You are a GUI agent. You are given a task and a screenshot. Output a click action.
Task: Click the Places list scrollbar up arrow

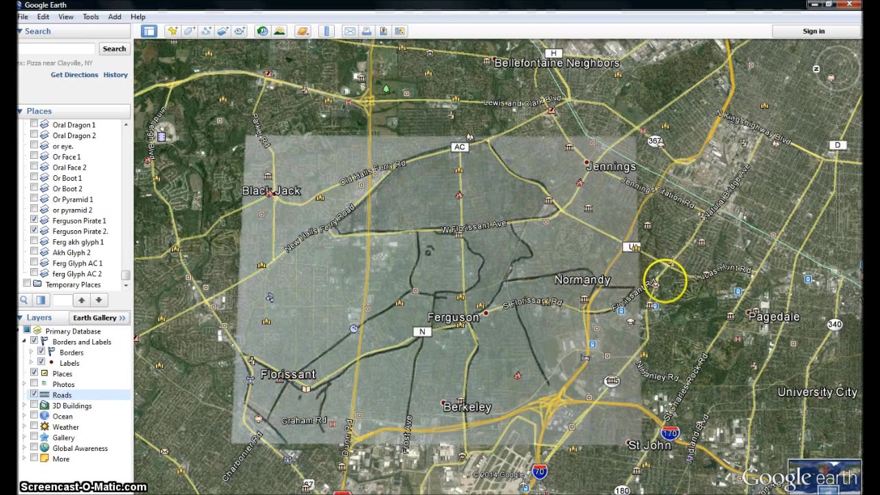pos(126,124)
